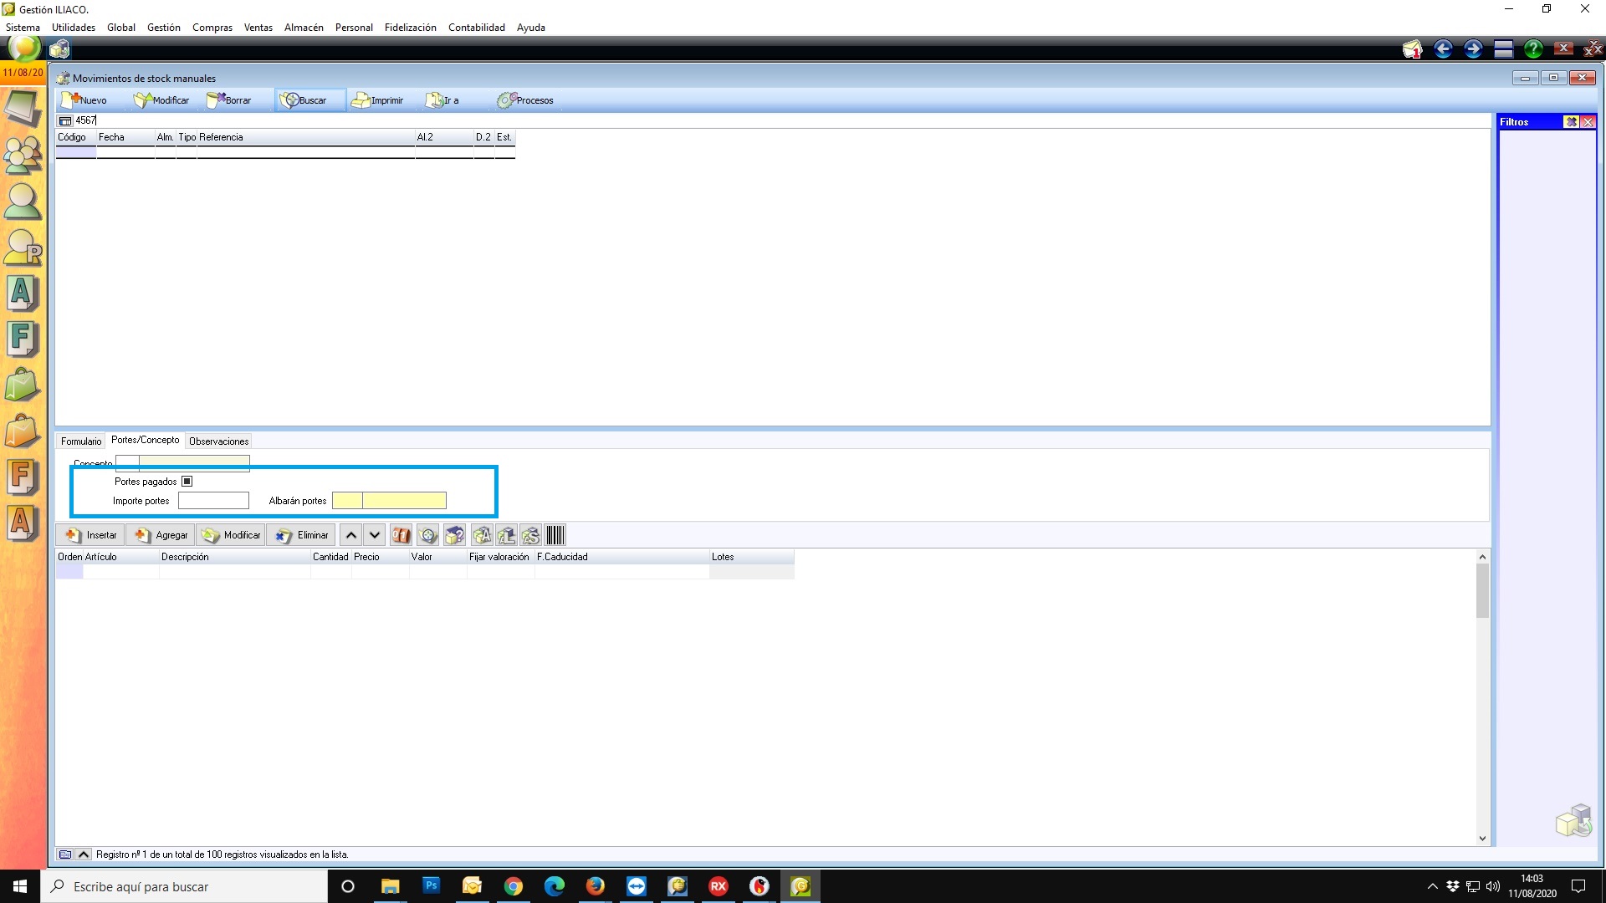Screen dimensions: 1606x903
Task: Click the search field selector icon
Action: [65, 120]
